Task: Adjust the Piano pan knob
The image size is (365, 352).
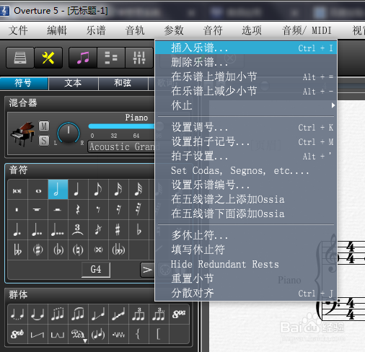Action: coord(69,133)
